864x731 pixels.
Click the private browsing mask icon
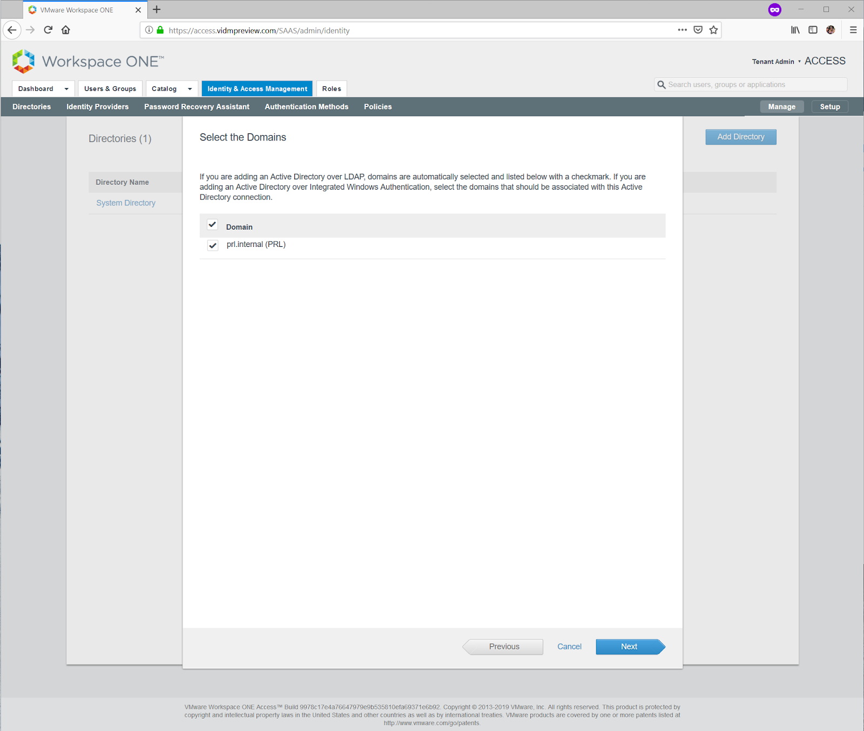pyautogui.click(x=775, y=10)
